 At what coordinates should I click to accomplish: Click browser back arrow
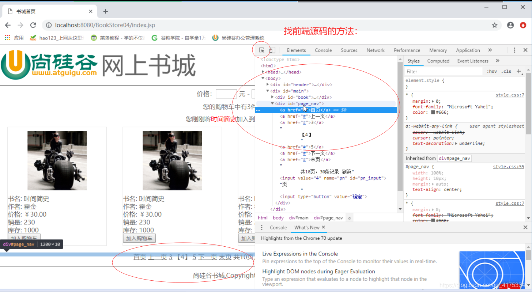point(8,25)
